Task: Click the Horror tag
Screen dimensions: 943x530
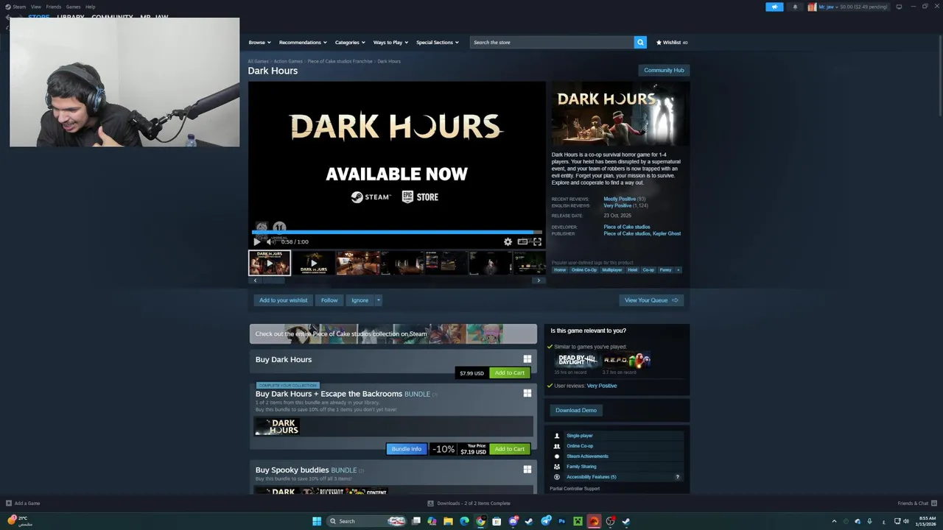Action: coord(560,270)
